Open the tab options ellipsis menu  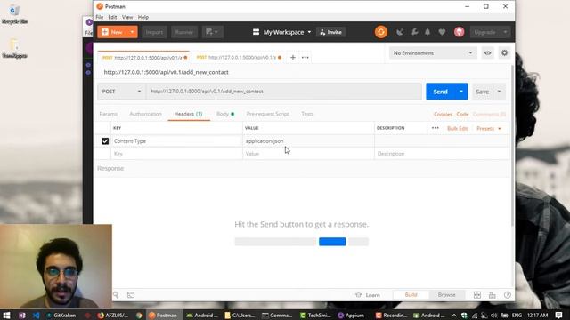click(305, 57)
